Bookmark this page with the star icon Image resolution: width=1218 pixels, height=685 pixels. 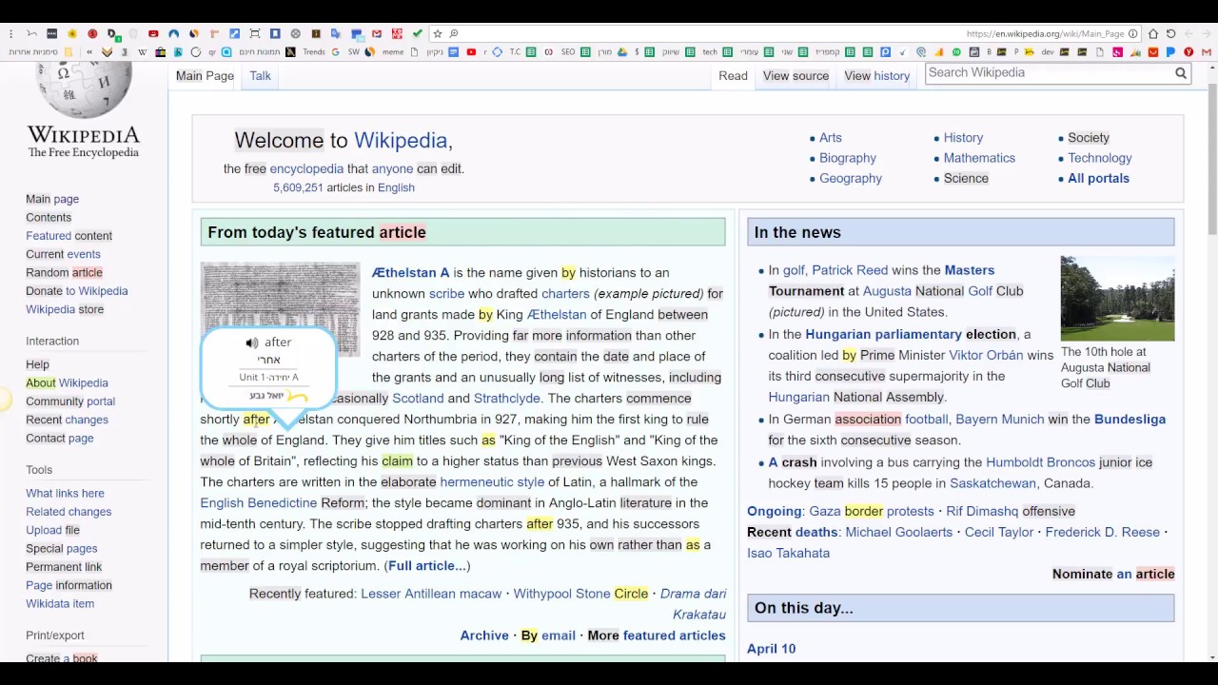point(438,33)
